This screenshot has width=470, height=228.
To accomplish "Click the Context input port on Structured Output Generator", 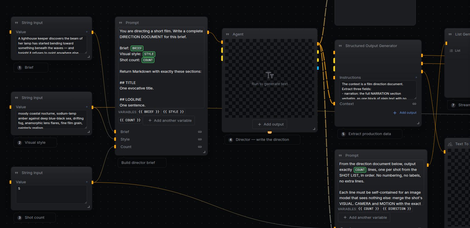I will 334,103.
